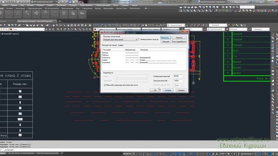Open the Размеры menu

73,5
